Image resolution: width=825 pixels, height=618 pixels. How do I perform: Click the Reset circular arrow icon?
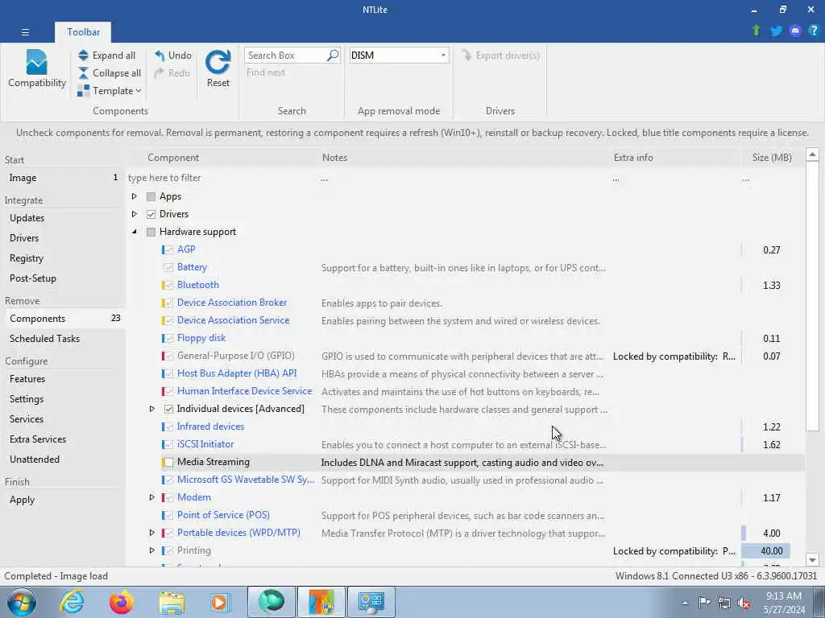click(218, 63)
